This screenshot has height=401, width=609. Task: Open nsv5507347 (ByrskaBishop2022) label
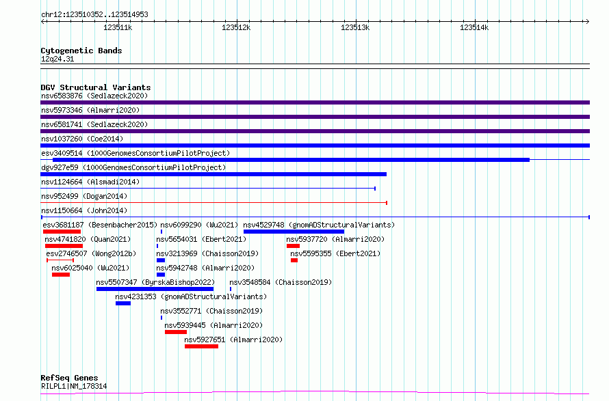point(155,282)
